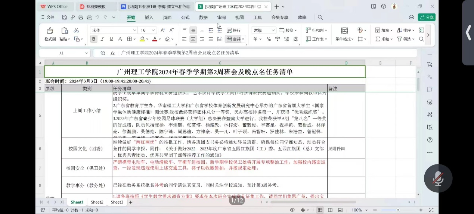Screen dimensions: 474x214
Task: Open the 插入 ribbon tab
Action: 149,17
